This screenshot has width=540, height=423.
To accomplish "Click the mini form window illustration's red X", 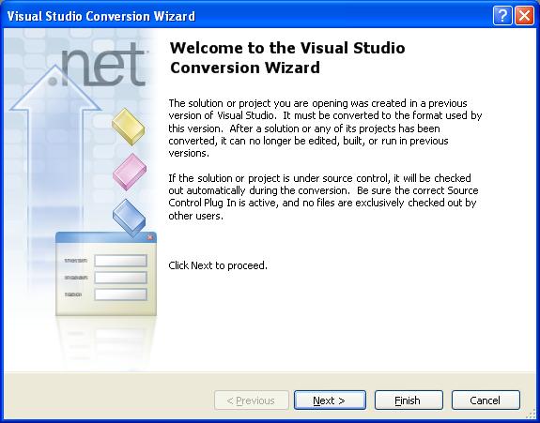I will (x=150, y=237).
